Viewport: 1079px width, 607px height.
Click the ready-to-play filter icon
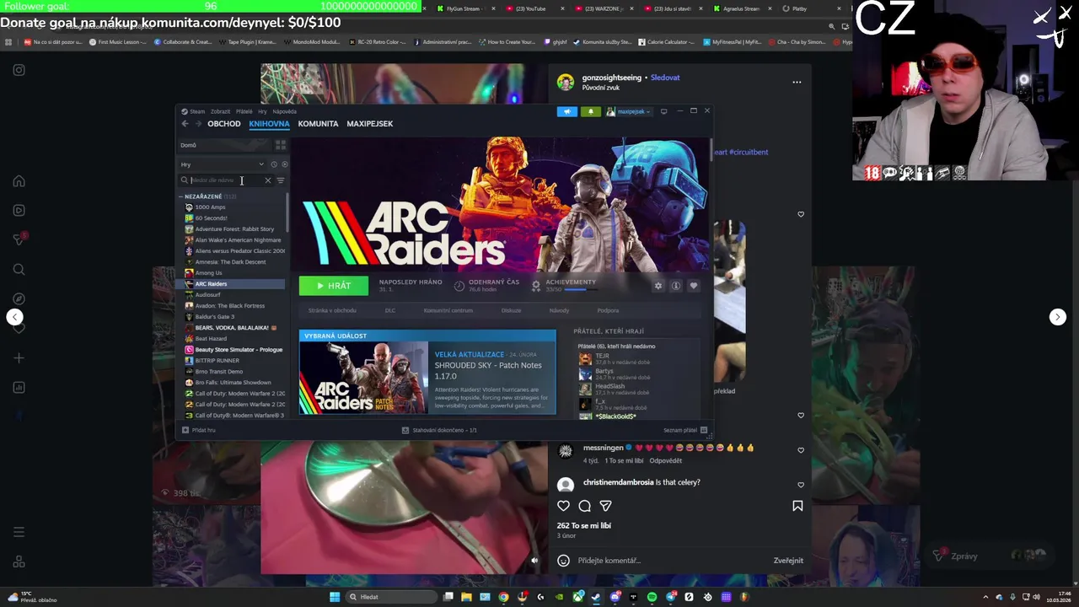click(x=284, y=164)
